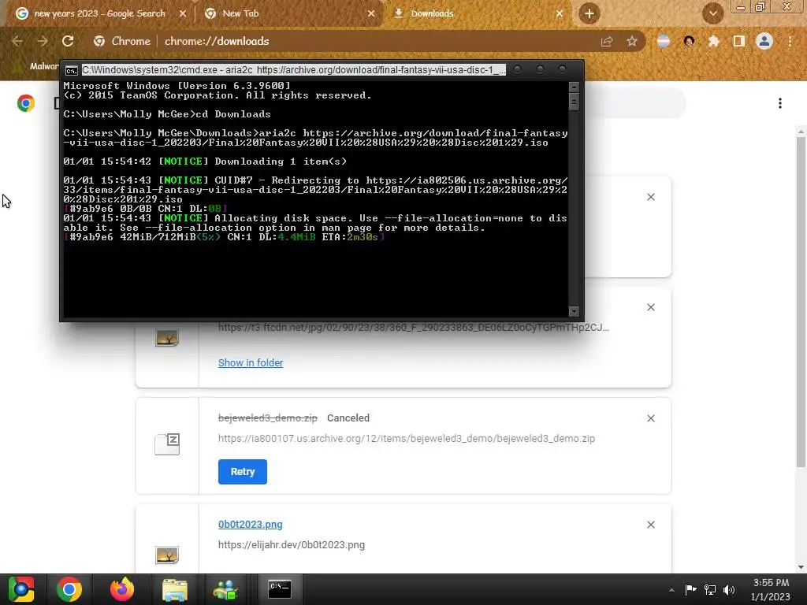Open the Extensions puzzle piece menu
The image size is (807, 605).
click(714, 41)
